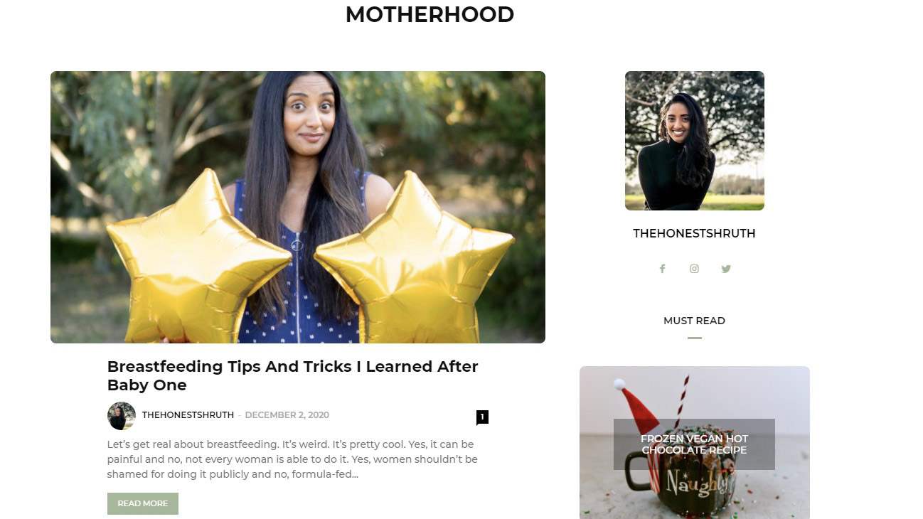Open the Facebook profile icon
Screen dimensions: 923x519
(x=662, y=269)
